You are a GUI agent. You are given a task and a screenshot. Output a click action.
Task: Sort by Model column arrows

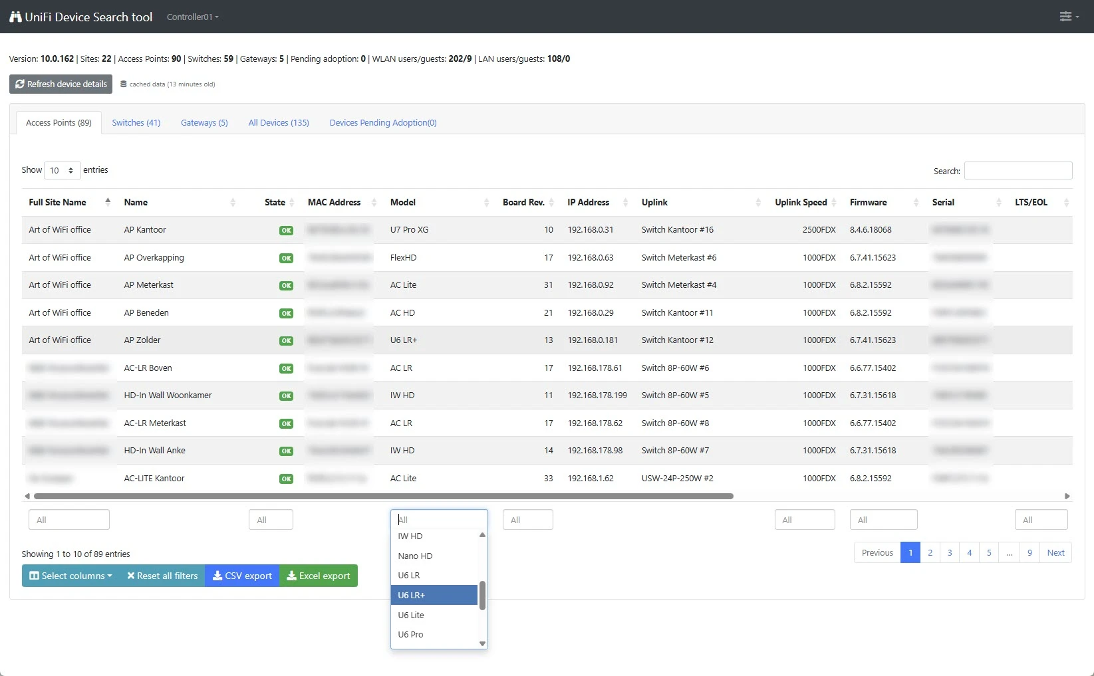coord(486,202)
